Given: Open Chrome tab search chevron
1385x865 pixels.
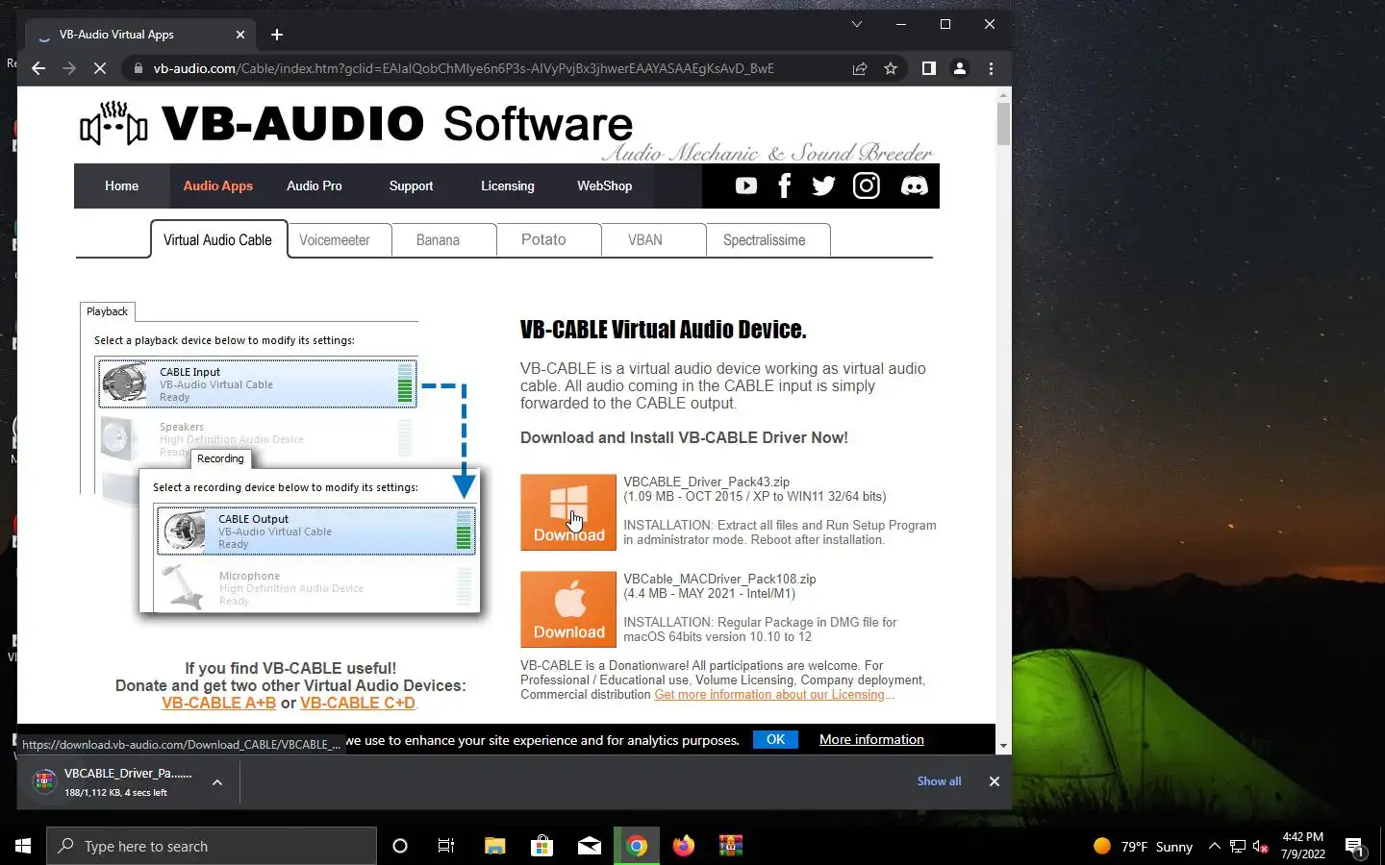Looking at the screenshot, I should (856, 24).
